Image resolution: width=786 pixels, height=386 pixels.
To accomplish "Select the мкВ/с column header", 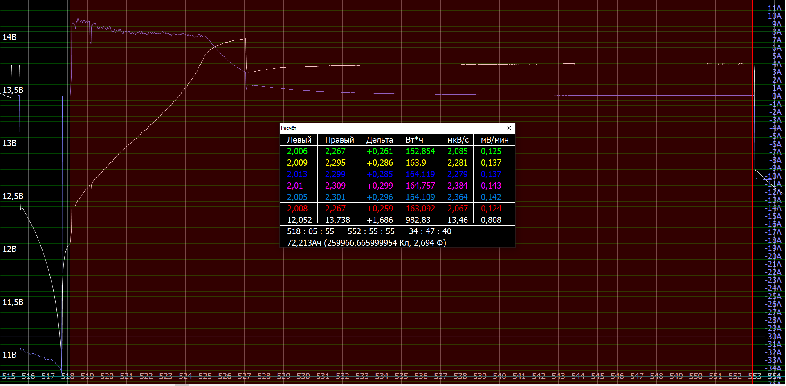I will (458, 140).
